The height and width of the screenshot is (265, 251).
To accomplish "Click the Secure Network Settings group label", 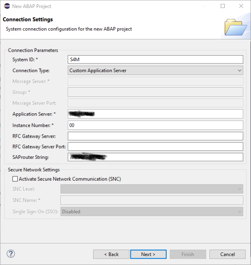I will 34,170.
